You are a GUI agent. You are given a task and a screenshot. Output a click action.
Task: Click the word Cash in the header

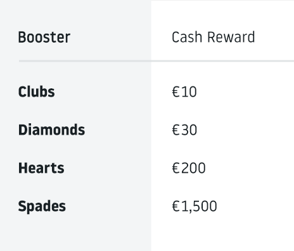(187, 37)
